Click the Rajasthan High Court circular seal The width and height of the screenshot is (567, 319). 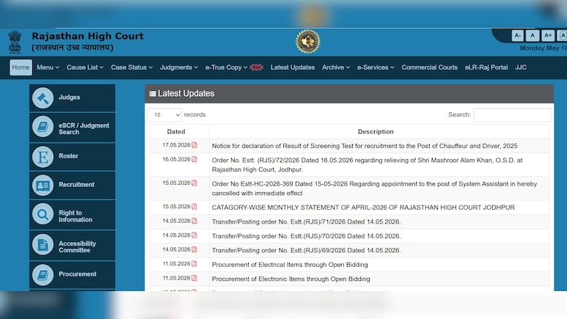click(308, 42)
